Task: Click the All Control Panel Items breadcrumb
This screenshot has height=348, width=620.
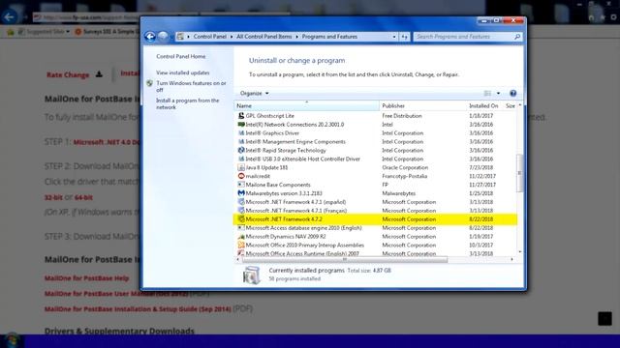Action: [263, 37]
